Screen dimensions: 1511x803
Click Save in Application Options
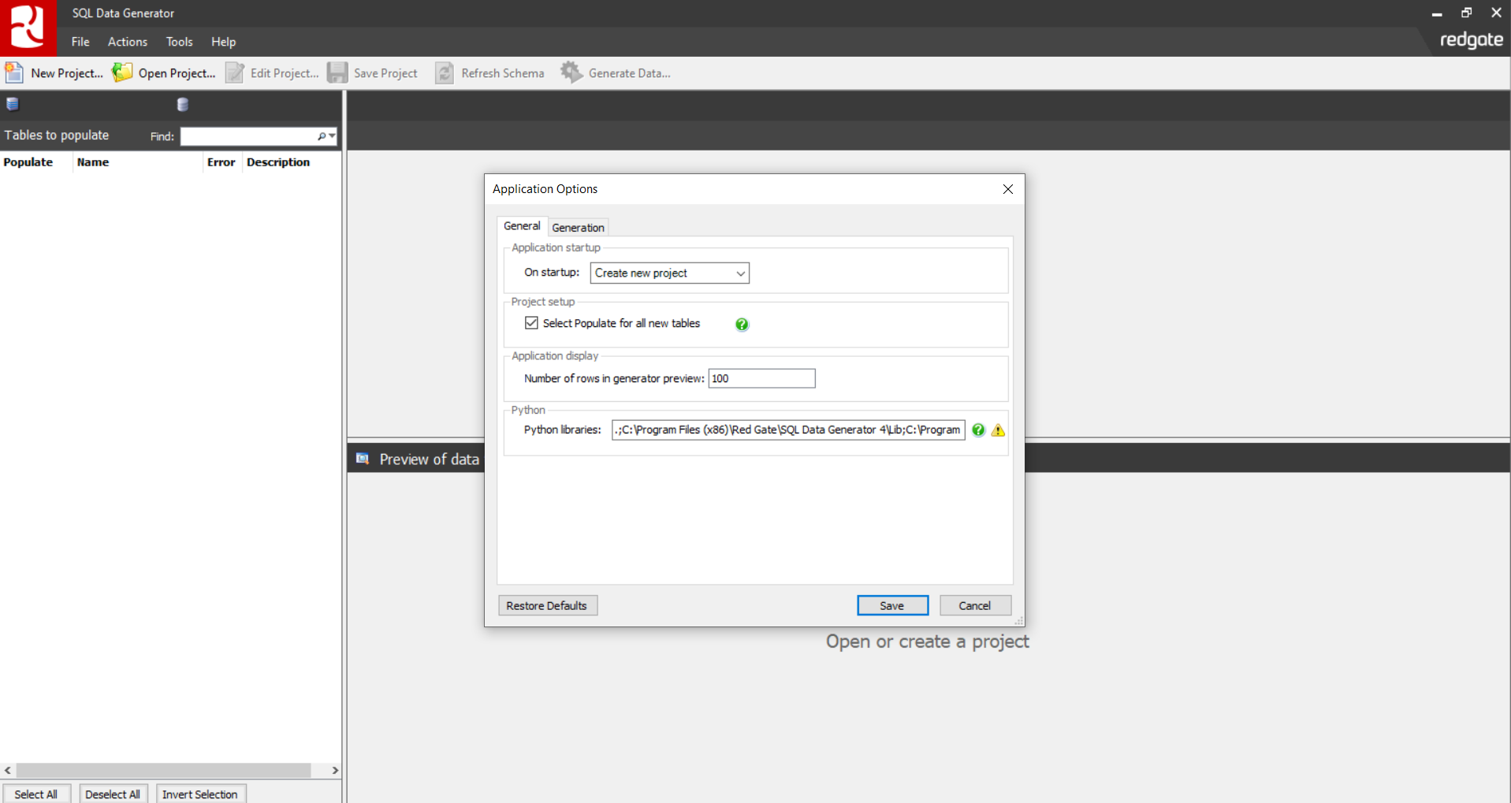[892, 605]
